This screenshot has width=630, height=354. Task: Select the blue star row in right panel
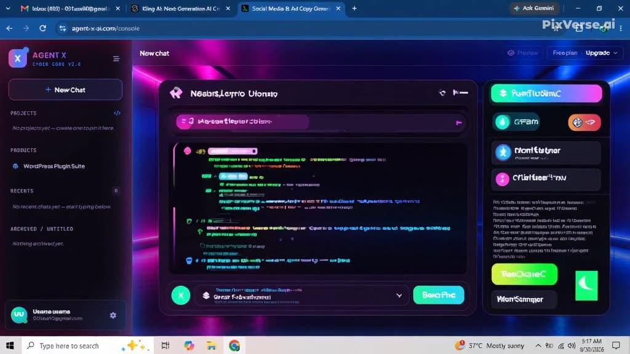(546, 152)
